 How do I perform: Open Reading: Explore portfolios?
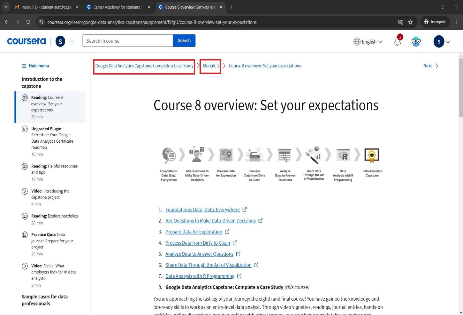point(50,219)
